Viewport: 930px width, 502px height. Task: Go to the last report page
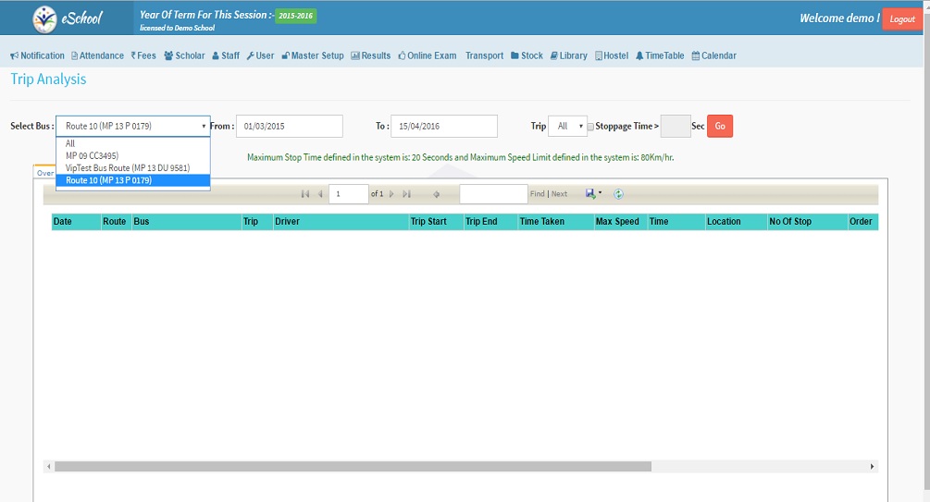point(406,194)
